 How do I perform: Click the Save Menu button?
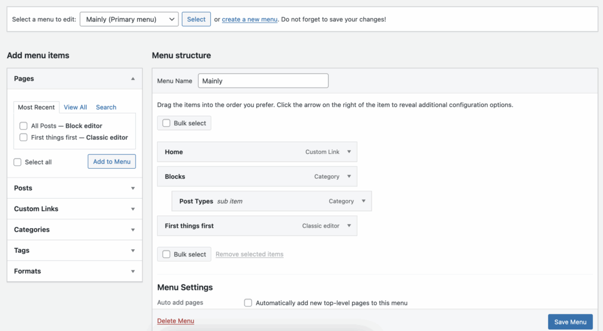pyautogui.click(x=570, y=322)
